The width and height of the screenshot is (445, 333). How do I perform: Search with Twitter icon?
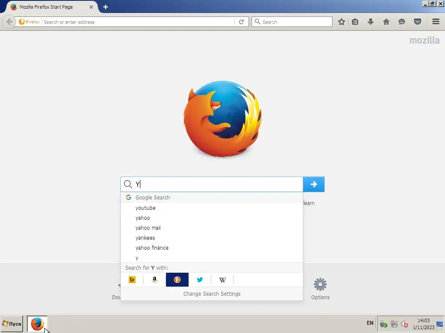tap(200, 280)
